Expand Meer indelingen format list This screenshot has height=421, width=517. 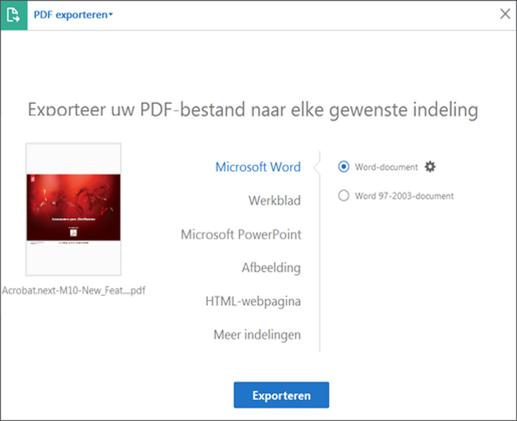click(x=257, y=335)
